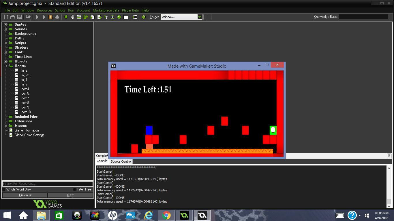
Task: Click the Previous search button
Action: [25, 195]
